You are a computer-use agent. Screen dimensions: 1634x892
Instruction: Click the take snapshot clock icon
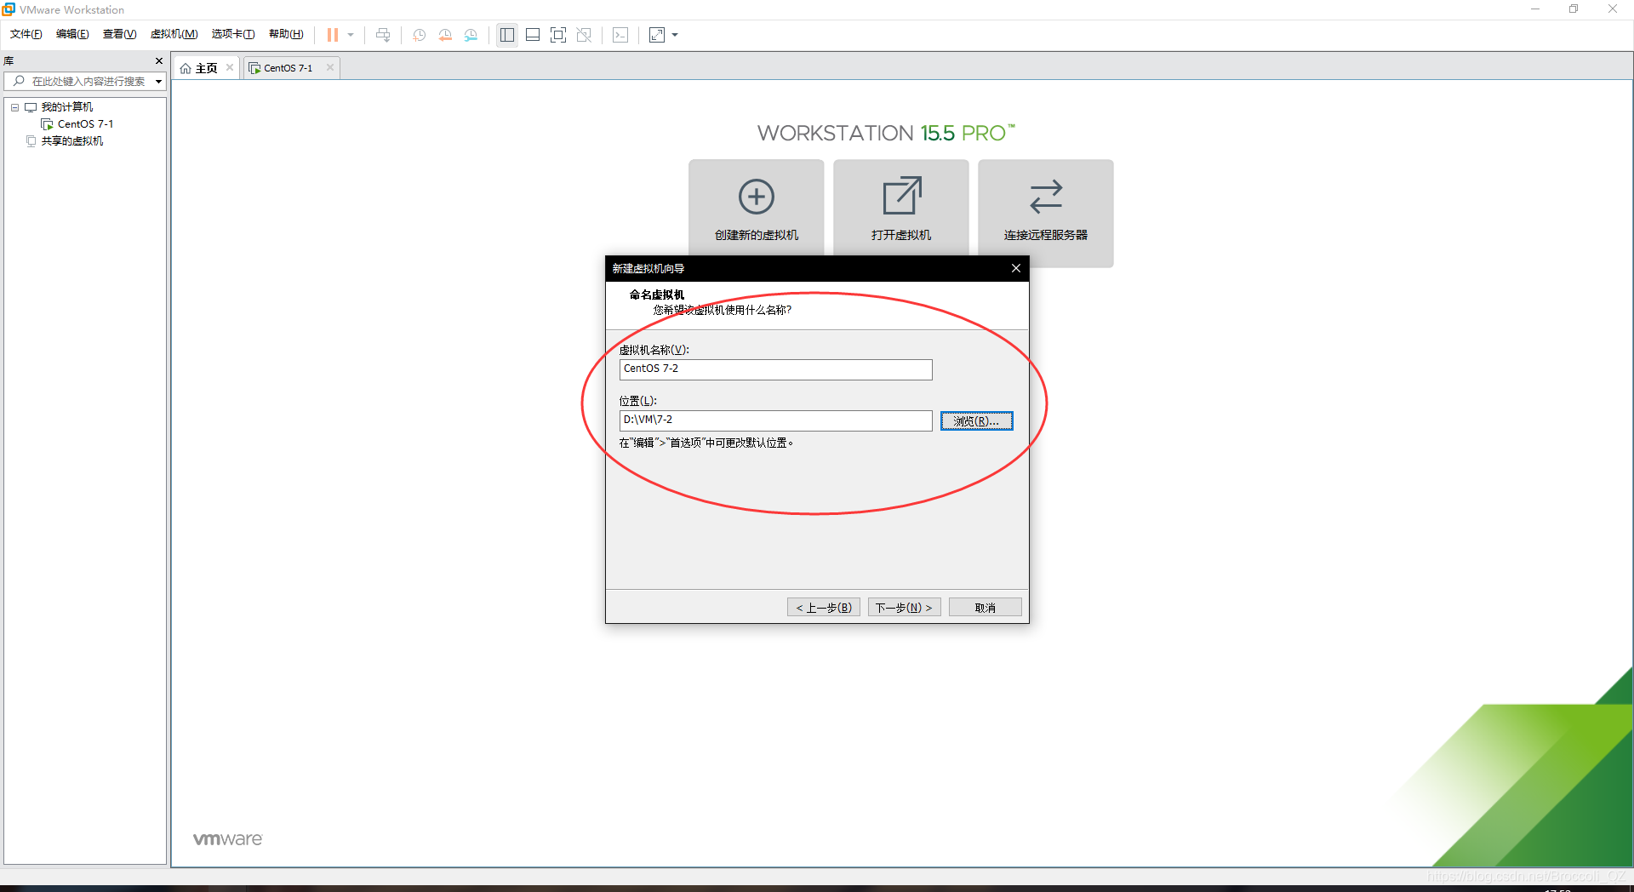pos(420,35)
